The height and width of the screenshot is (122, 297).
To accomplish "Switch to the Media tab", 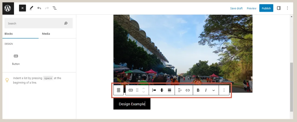I will coord(46,34).
